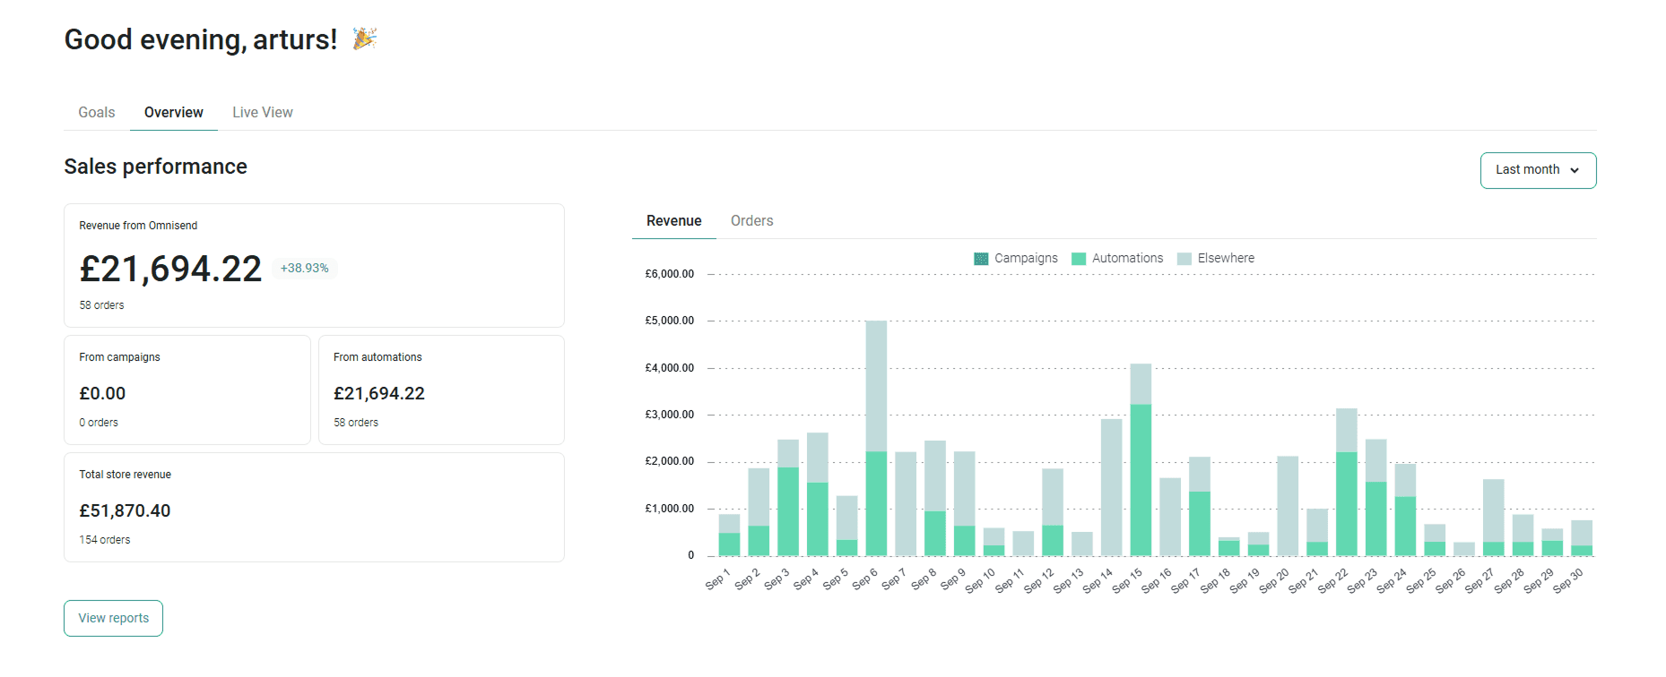Click the Revenue from Omnisend amount
Image resolution: width=1666 pixels, height=677 pixels.
(170, 269)
